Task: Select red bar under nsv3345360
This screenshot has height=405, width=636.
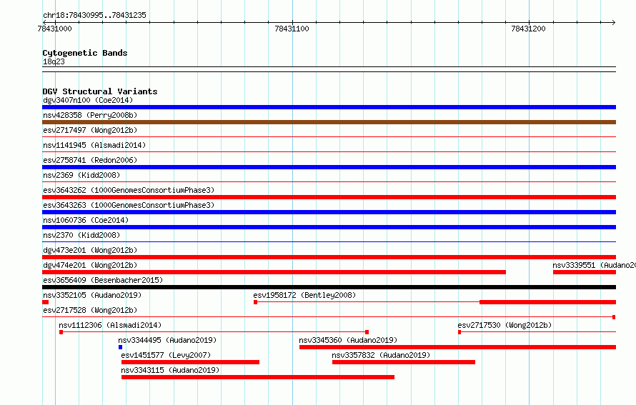Action: click(457, 347)
